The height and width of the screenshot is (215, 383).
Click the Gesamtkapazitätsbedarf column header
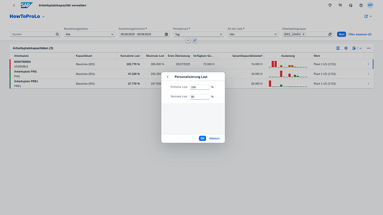tap(240, 56)
